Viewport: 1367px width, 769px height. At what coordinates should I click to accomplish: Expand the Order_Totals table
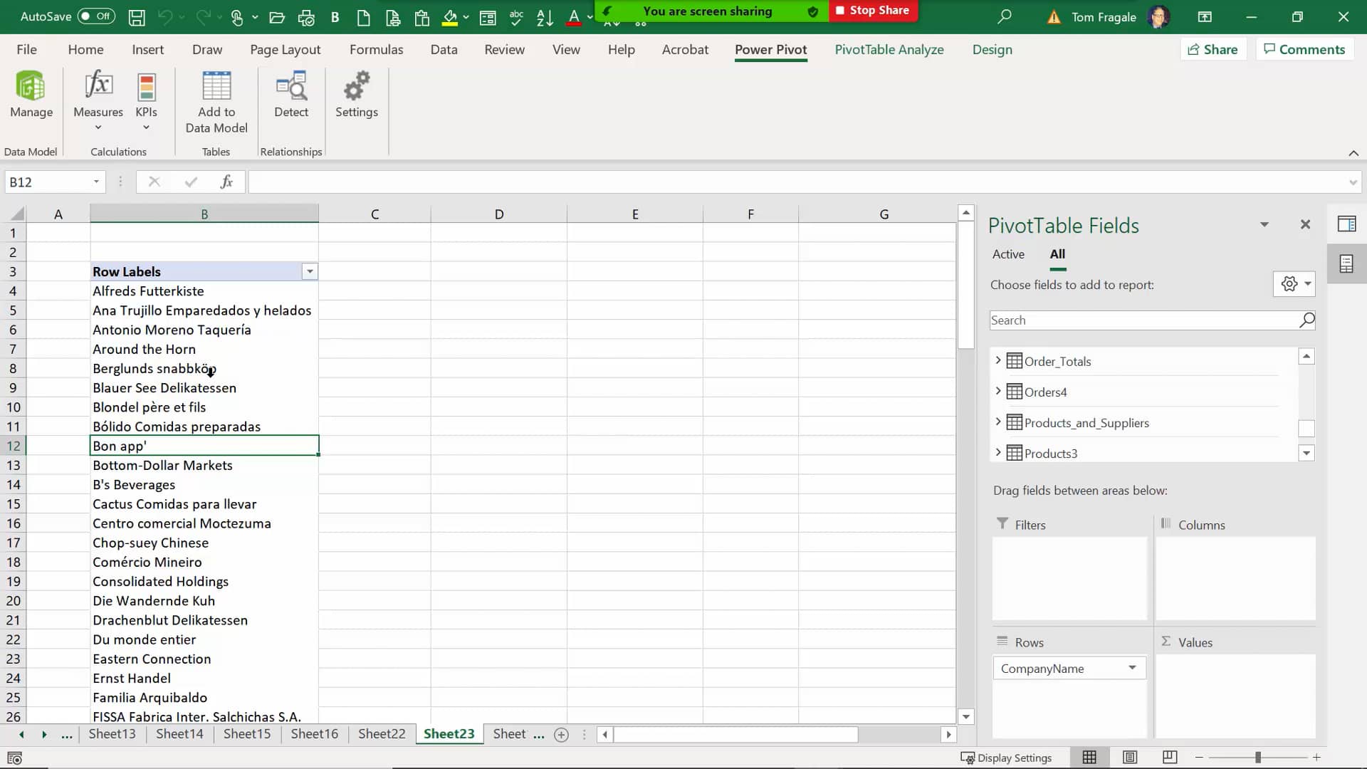coord(998,360)
